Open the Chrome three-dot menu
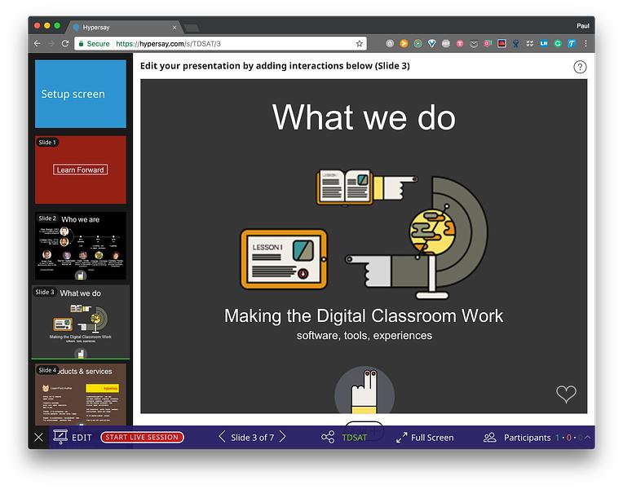This screenshot has width=623, height=489. coord(585,44)
